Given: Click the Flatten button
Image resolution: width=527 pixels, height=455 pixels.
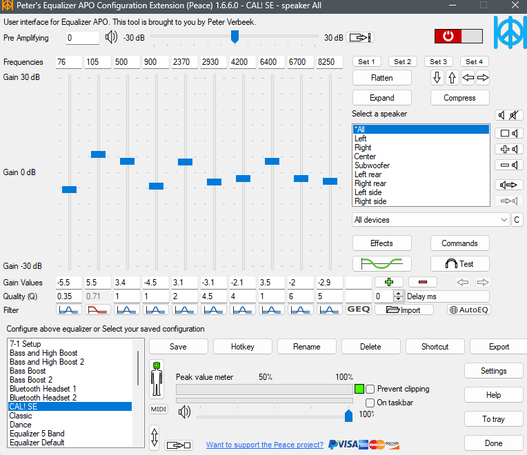Looking at the screenshot, I should [382, 78].
